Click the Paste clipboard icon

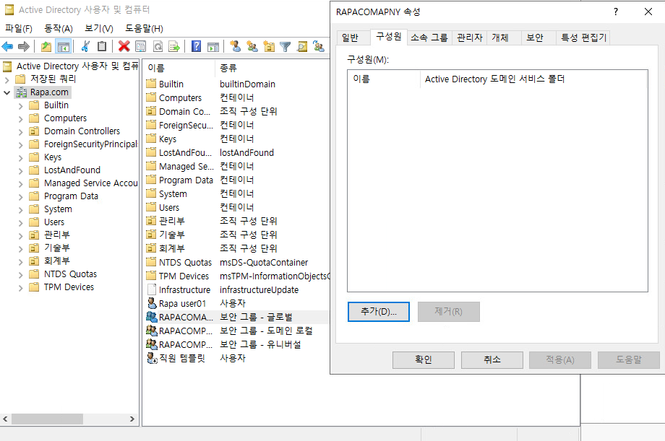(x=102, y=46)
